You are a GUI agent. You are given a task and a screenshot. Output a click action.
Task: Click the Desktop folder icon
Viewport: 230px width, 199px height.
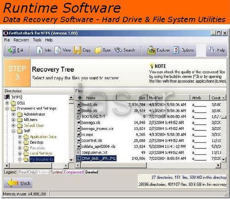click(26, 142)
